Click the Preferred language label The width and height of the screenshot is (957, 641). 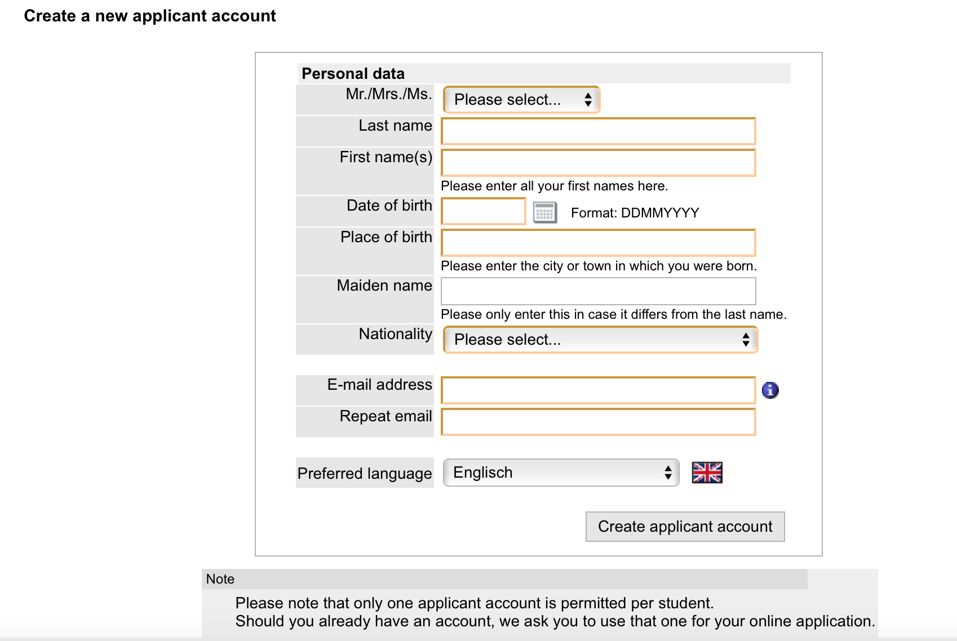click(x=365, y=473)
